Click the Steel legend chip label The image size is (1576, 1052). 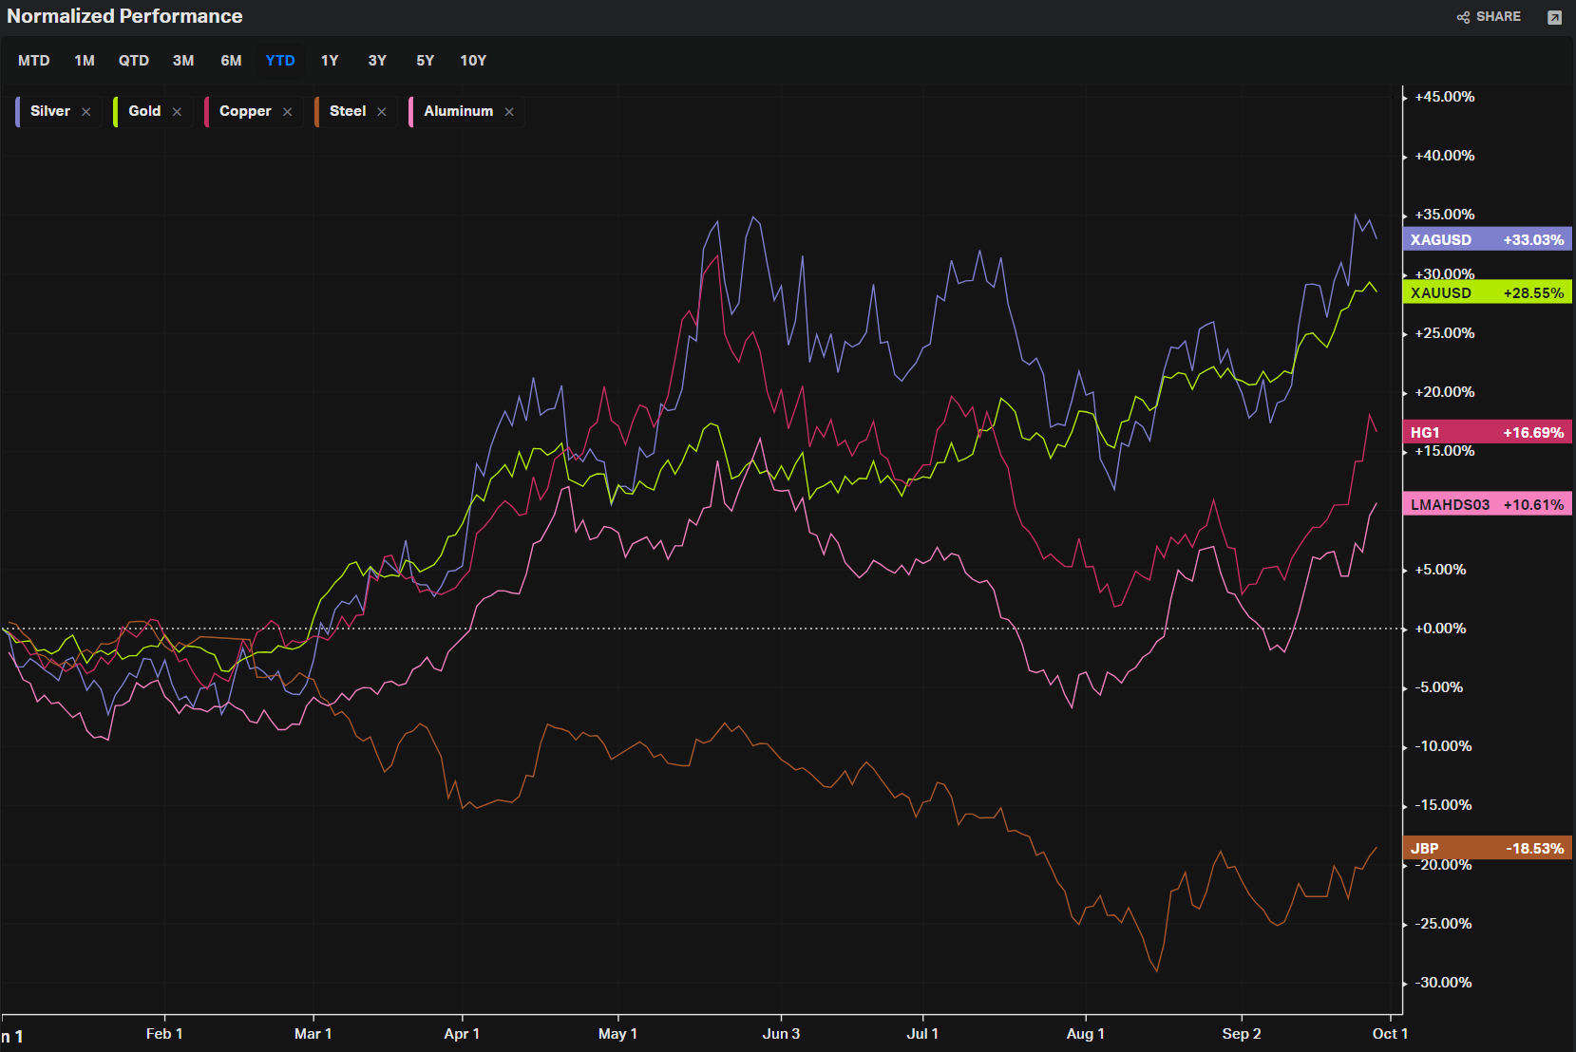click(348, 111)
